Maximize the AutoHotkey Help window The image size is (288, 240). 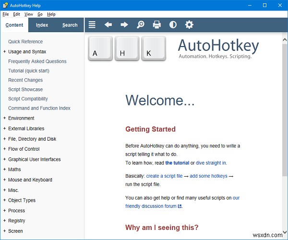(264, 5)
